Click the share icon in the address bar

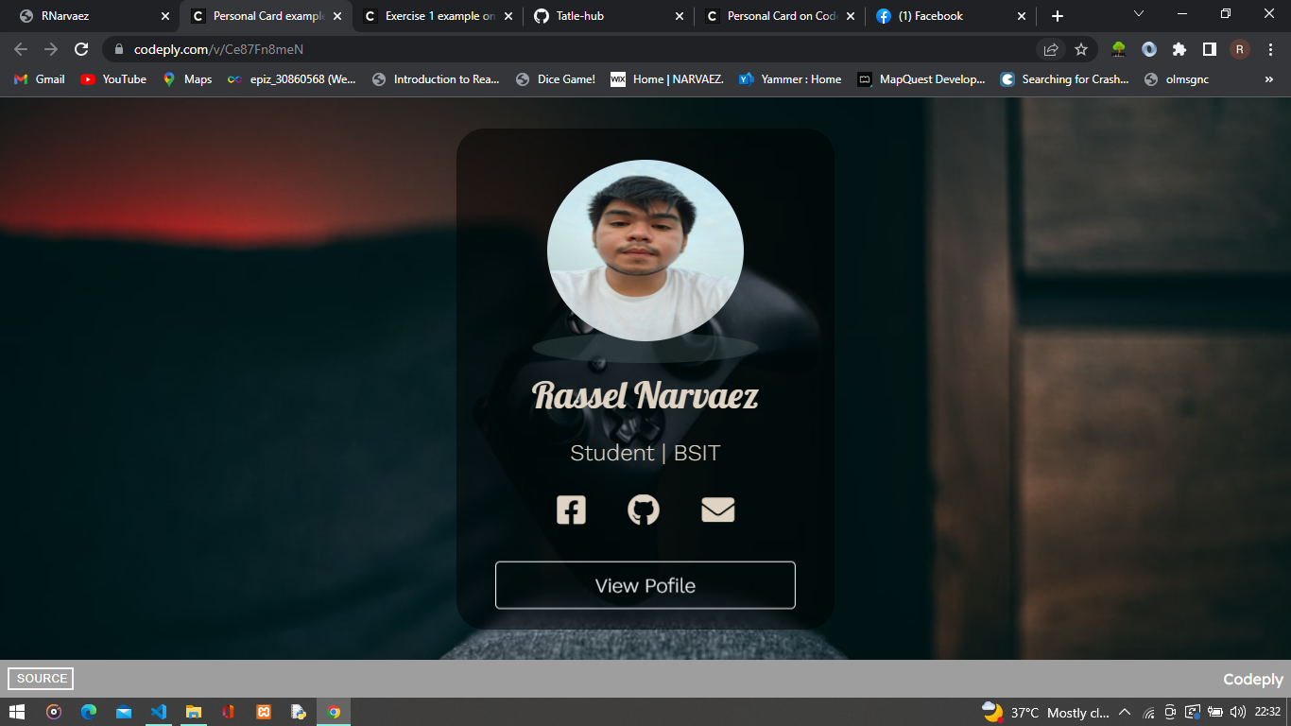(x=1051, y=49)
